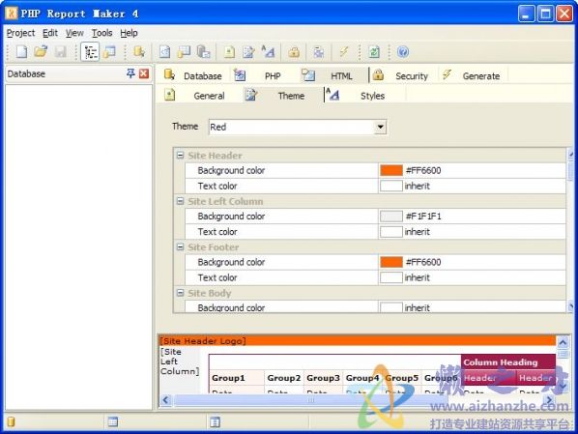Open the Edit menu
Image resolution: width=578 pixels, height=434 pixels.
tap(50, 33)
